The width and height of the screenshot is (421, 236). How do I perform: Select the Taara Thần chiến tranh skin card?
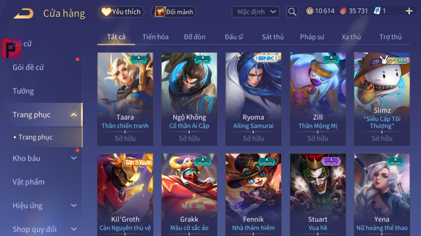(x=125, y=99)
